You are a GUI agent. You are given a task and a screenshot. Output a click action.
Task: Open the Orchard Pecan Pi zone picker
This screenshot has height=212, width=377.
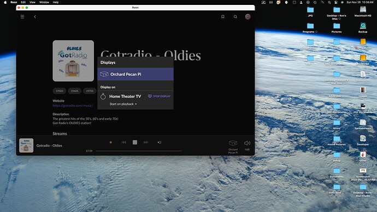click(x=233, y=146)
